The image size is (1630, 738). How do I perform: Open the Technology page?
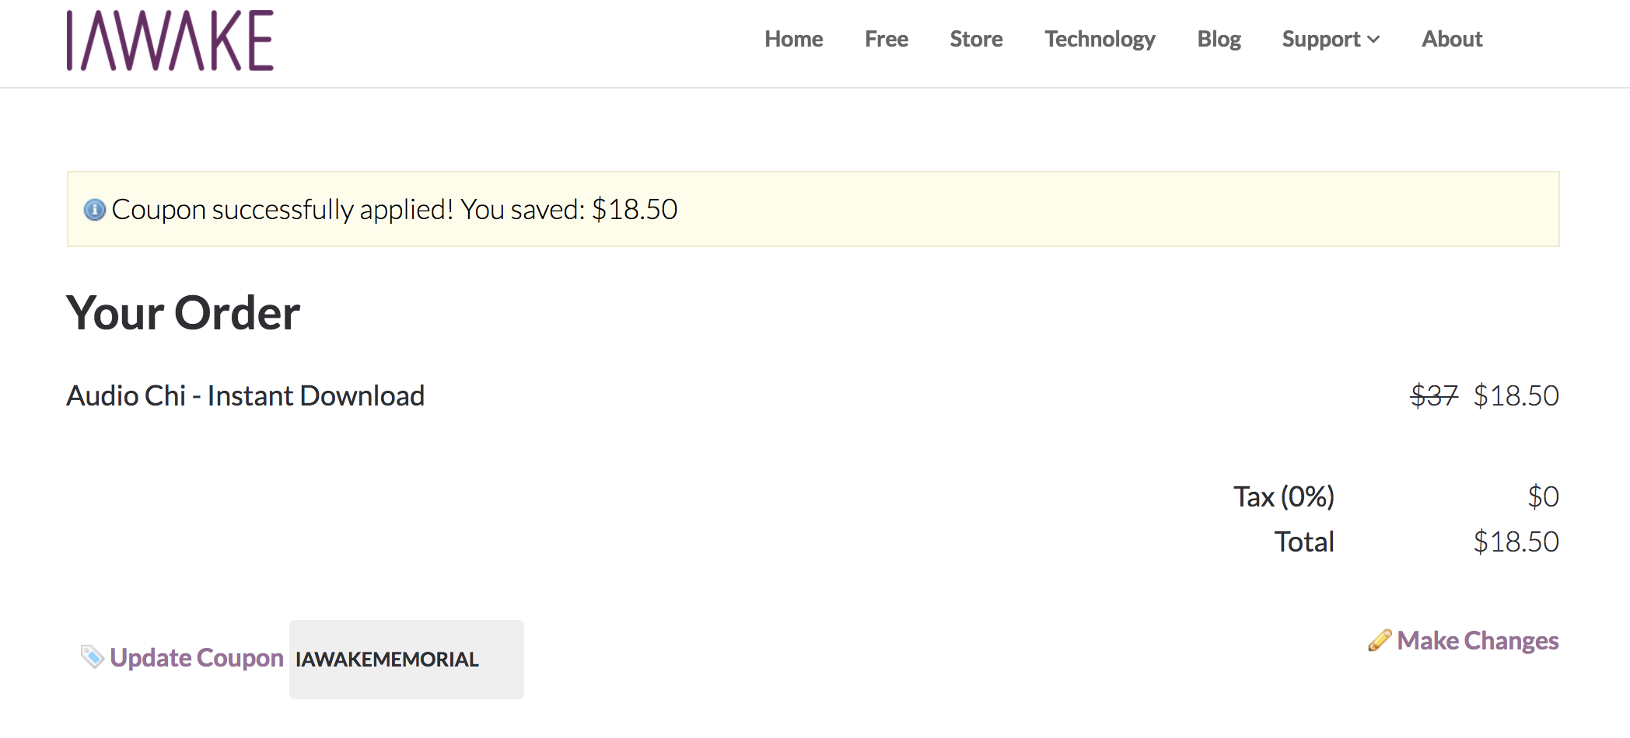point(1100,40)
